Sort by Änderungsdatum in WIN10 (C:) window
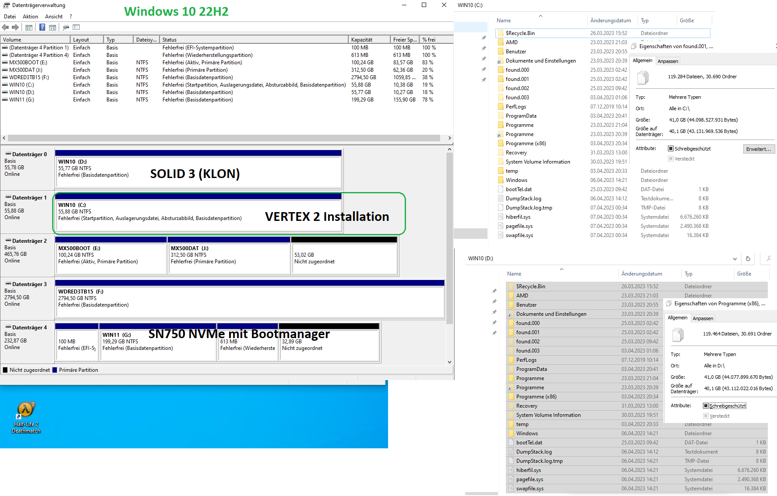The height and width of the screenshot is (496, 777). tap(611, 21)
